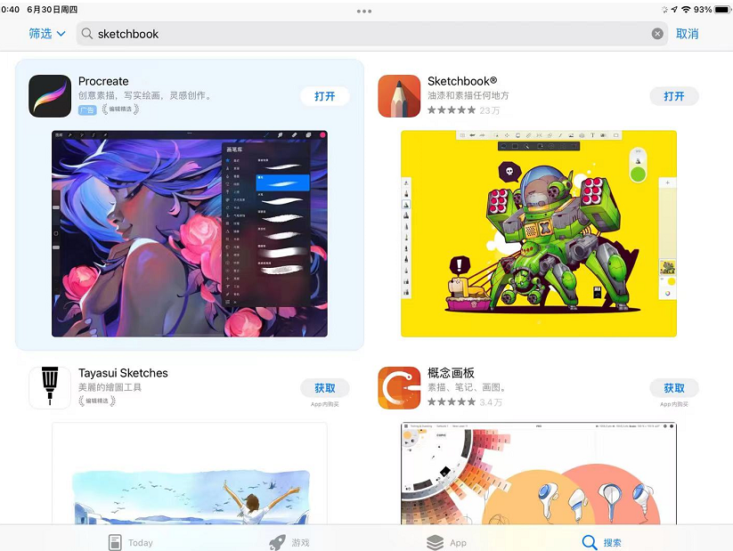This screenshot has width=733, height=551.
Task: Open the Procreate app icon
Action: pyautogui.click(x=49, y=95)
